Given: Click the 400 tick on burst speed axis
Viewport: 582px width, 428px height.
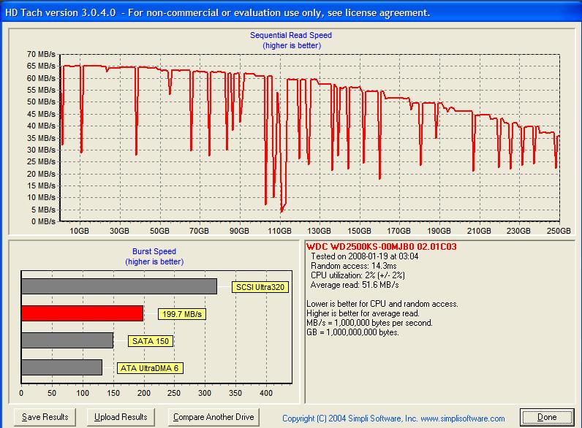Looking at the screenshot, I should pos(265,393).
